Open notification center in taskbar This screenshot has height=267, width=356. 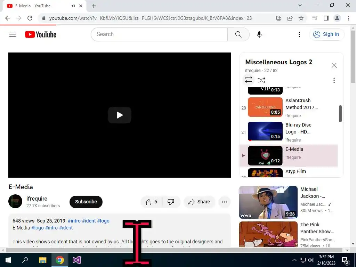click(346, 260)
